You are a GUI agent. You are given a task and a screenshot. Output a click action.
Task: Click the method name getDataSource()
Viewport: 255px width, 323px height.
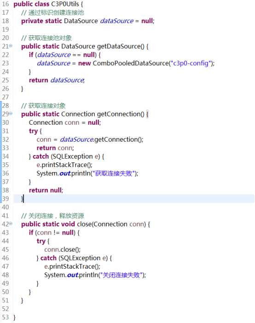[x=121, y=46]
